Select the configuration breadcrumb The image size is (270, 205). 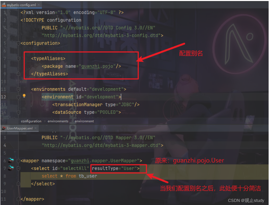point(31,121)
